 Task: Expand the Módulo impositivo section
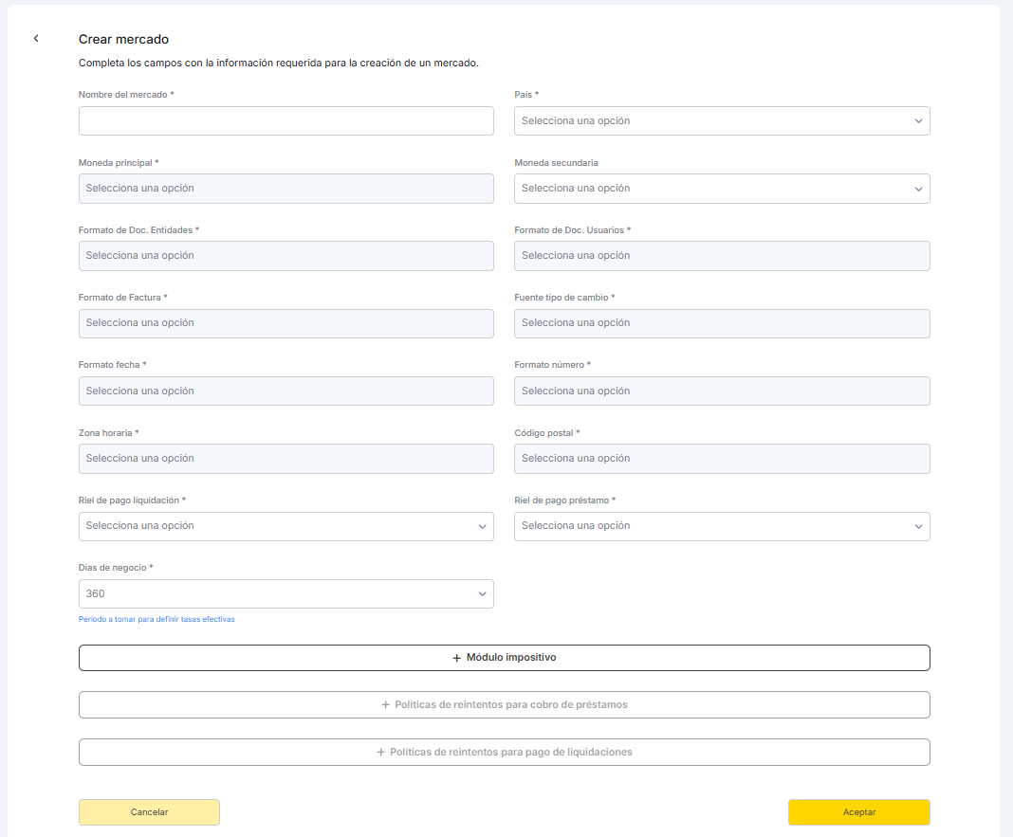click(504, 658)
